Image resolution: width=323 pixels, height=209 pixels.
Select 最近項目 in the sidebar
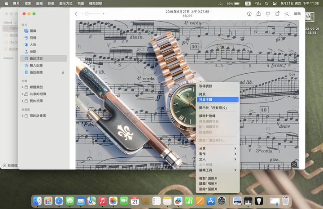[x=44, y=58]
